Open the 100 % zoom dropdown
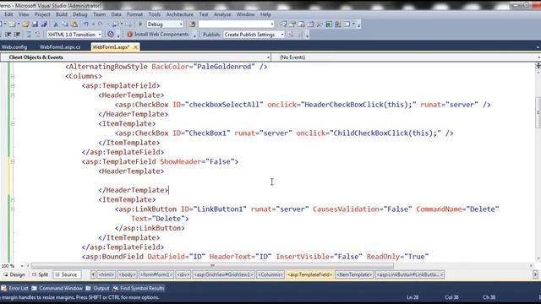This screenshot has width=541, height=304. 22,266
